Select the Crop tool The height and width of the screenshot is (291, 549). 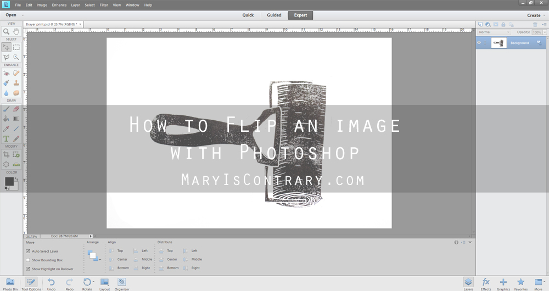(x=6, y=154)
